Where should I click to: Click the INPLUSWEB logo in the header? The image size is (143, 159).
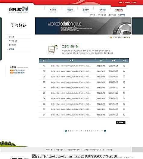[19, 10]
